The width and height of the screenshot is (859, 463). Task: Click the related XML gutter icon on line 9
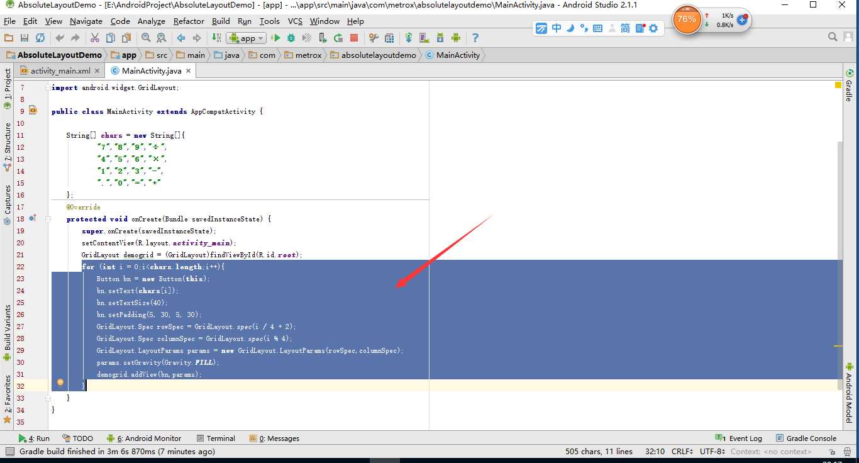33,111
